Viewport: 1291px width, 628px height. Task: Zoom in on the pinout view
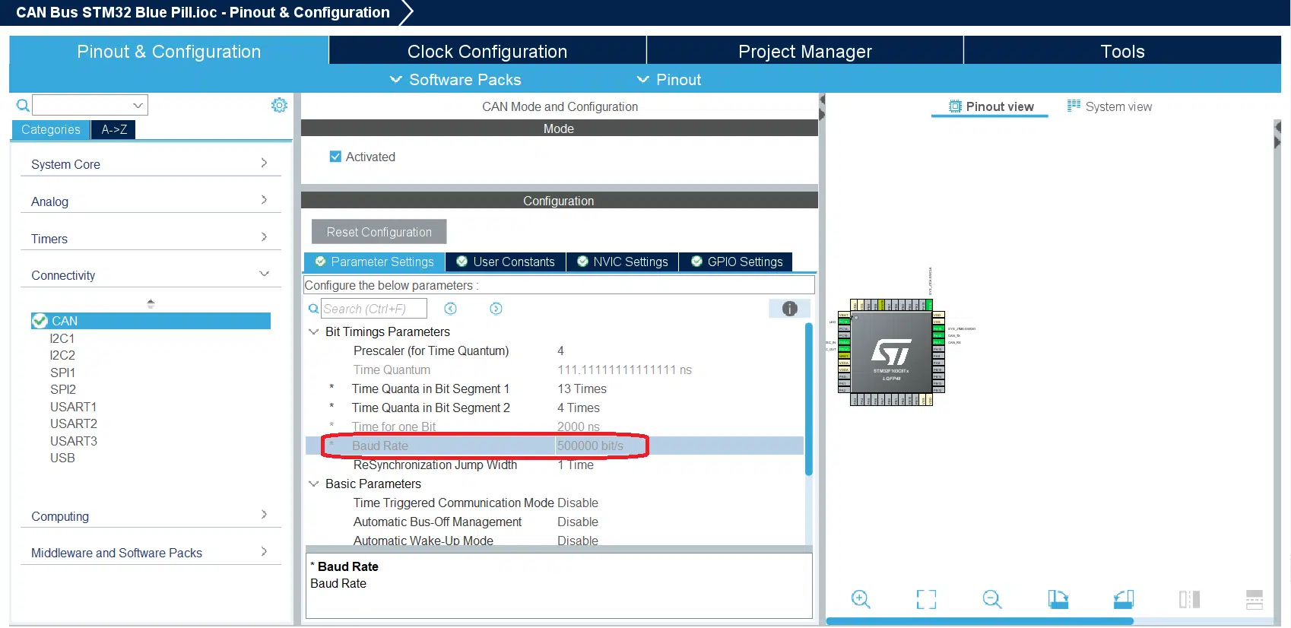pyautogui.click(x=861, y=599)
